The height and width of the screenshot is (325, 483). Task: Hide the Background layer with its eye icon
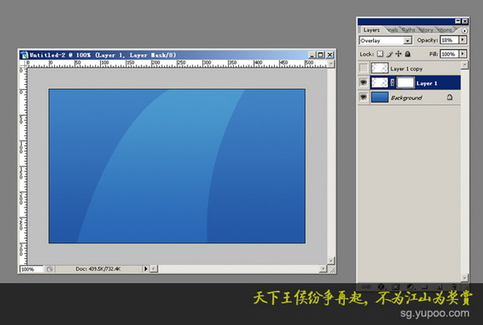364,97
